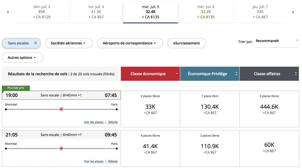Choose the jeu. juil. 7 date tab

260,12
